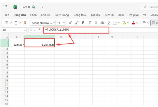158x107 pixels.
Task: Select column C header
Action: [61, 37]
